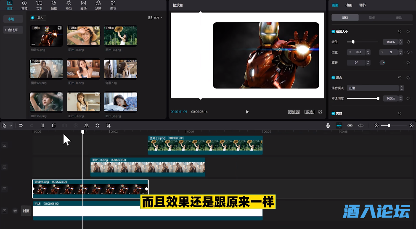
Task: Uncheck the 位置大小 checkbox
Action: coord(334,32)
